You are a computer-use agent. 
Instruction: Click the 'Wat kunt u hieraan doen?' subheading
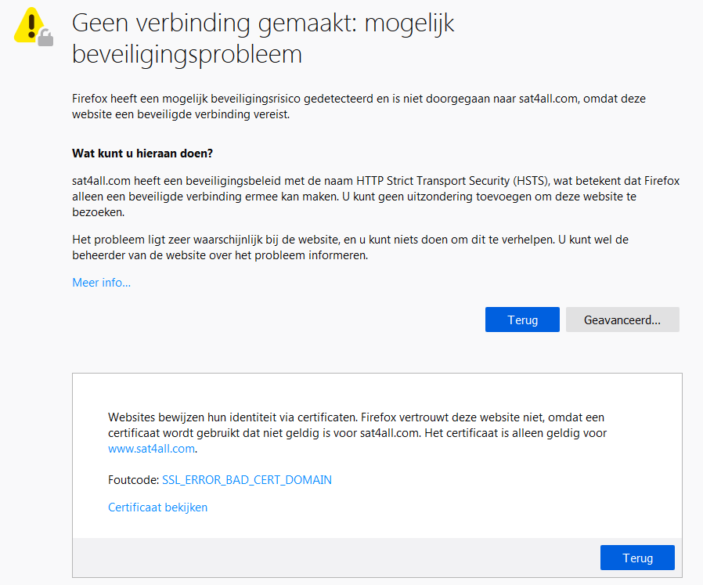tap(142, 153)
